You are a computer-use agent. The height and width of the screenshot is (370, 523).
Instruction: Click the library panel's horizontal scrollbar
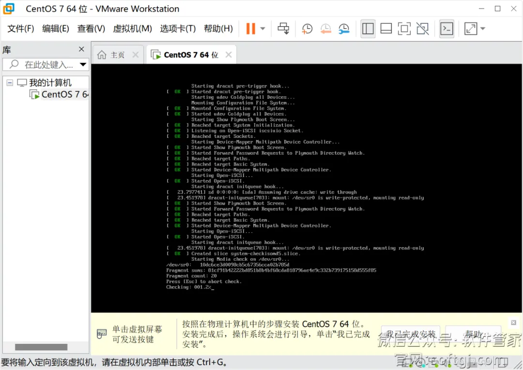pos(41,347)
